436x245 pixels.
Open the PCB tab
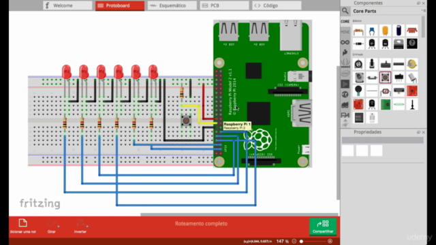click(224, 5)
